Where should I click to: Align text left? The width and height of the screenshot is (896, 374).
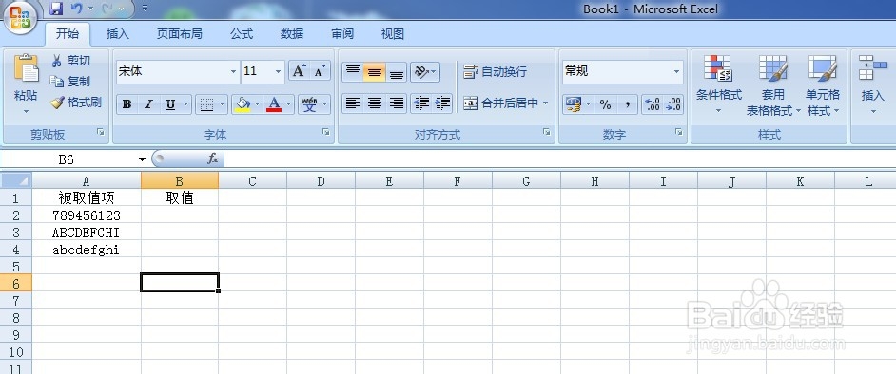pyautogui.click(x=353, y=103)
